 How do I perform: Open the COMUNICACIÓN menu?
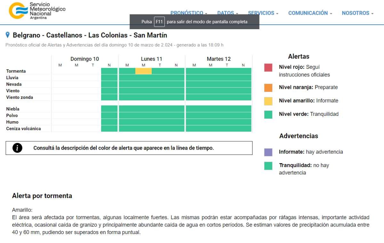[310, 13]
